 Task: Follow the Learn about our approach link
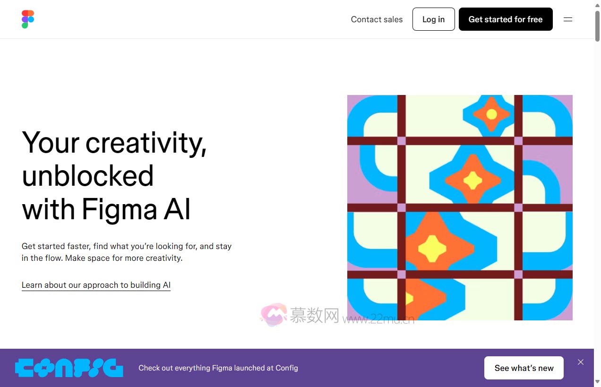click(x=96, y=285)
